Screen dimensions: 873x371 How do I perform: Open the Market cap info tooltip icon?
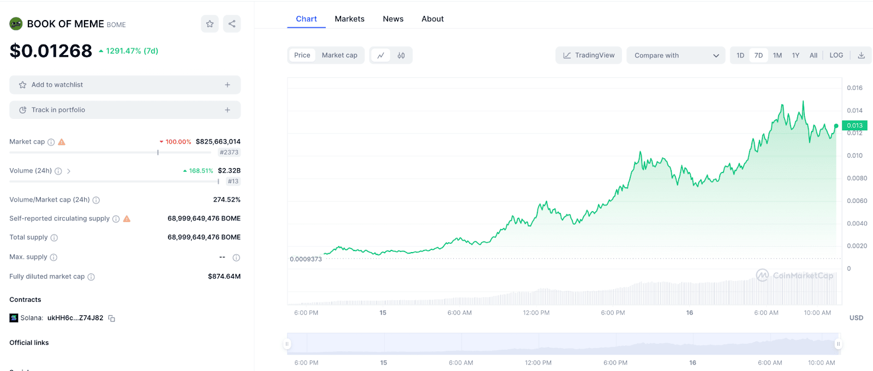tap(51, 142)
